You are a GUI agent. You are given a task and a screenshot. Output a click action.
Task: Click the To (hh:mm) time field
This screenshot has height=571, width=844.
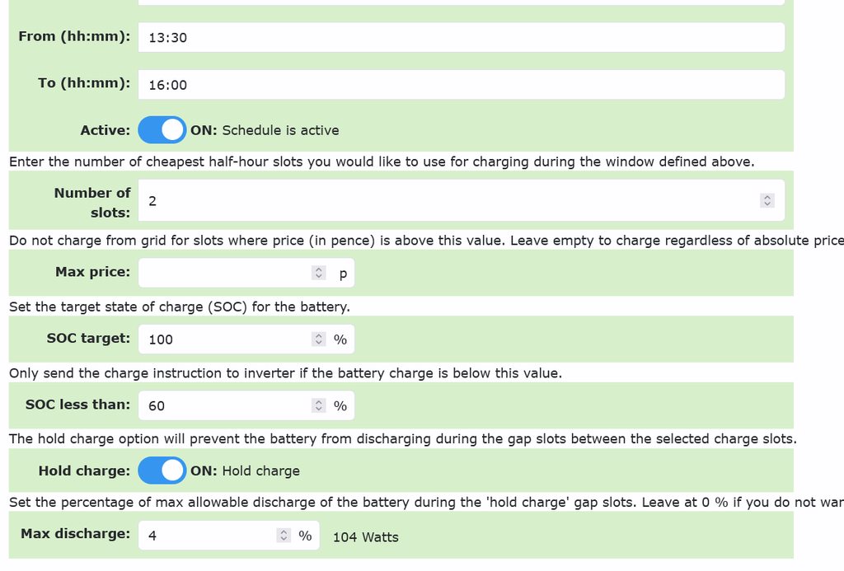[x=462, y=84]
